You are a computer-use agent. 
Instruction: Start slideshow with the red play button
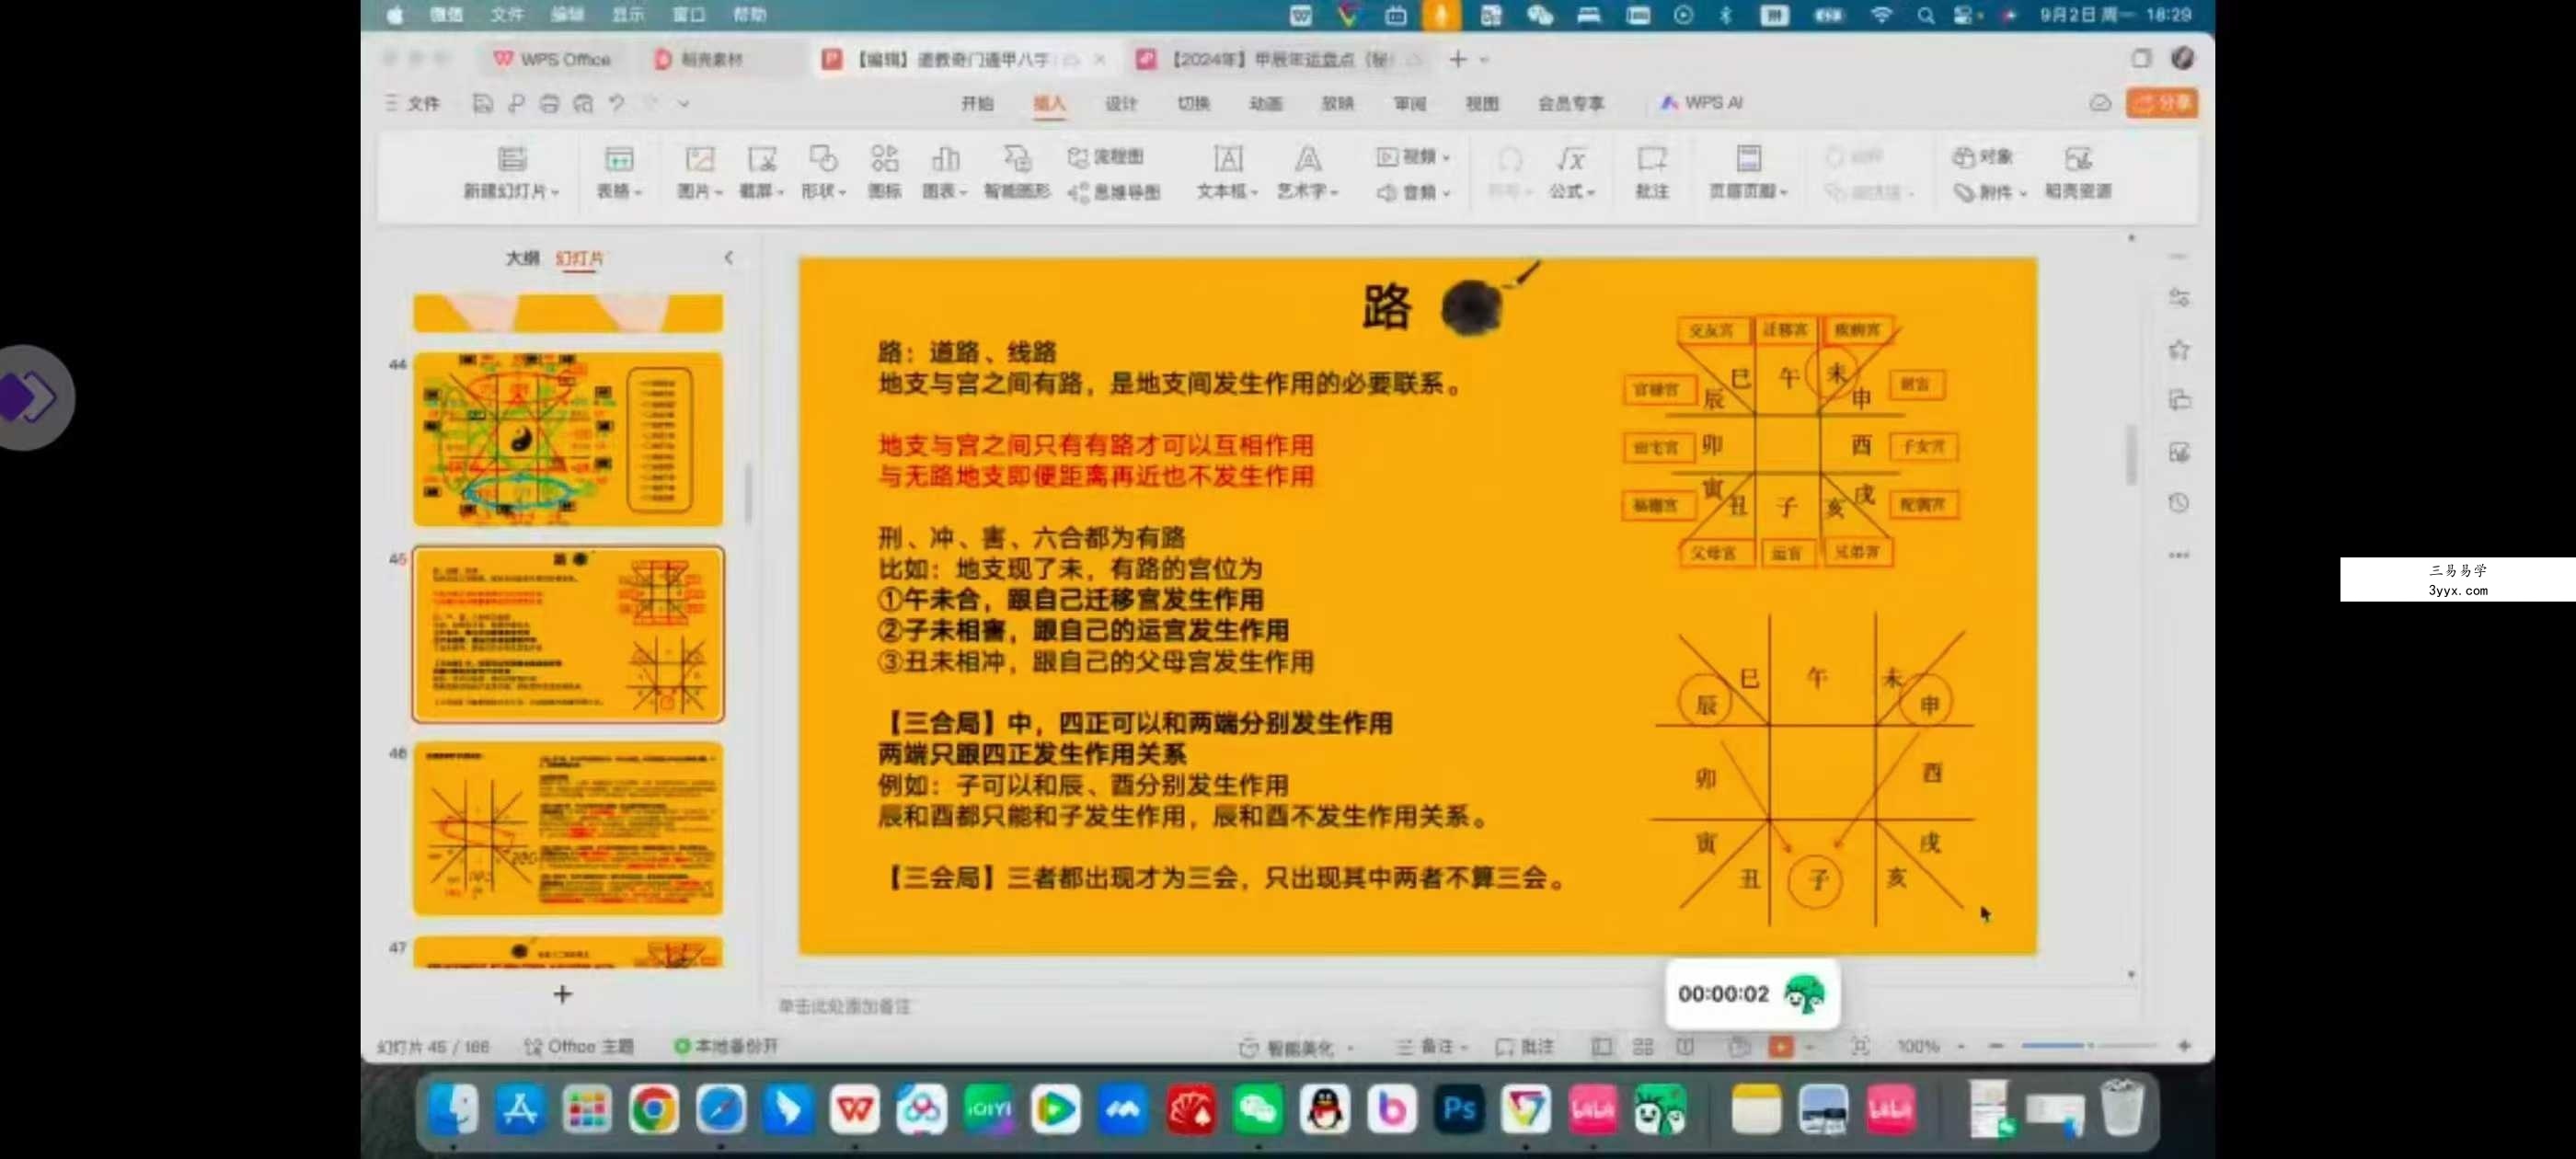(x=1780, y=1046)
